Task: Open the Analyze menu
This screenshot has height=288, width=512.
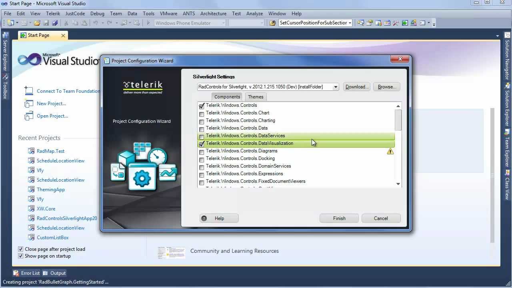Action: (254, 13)
